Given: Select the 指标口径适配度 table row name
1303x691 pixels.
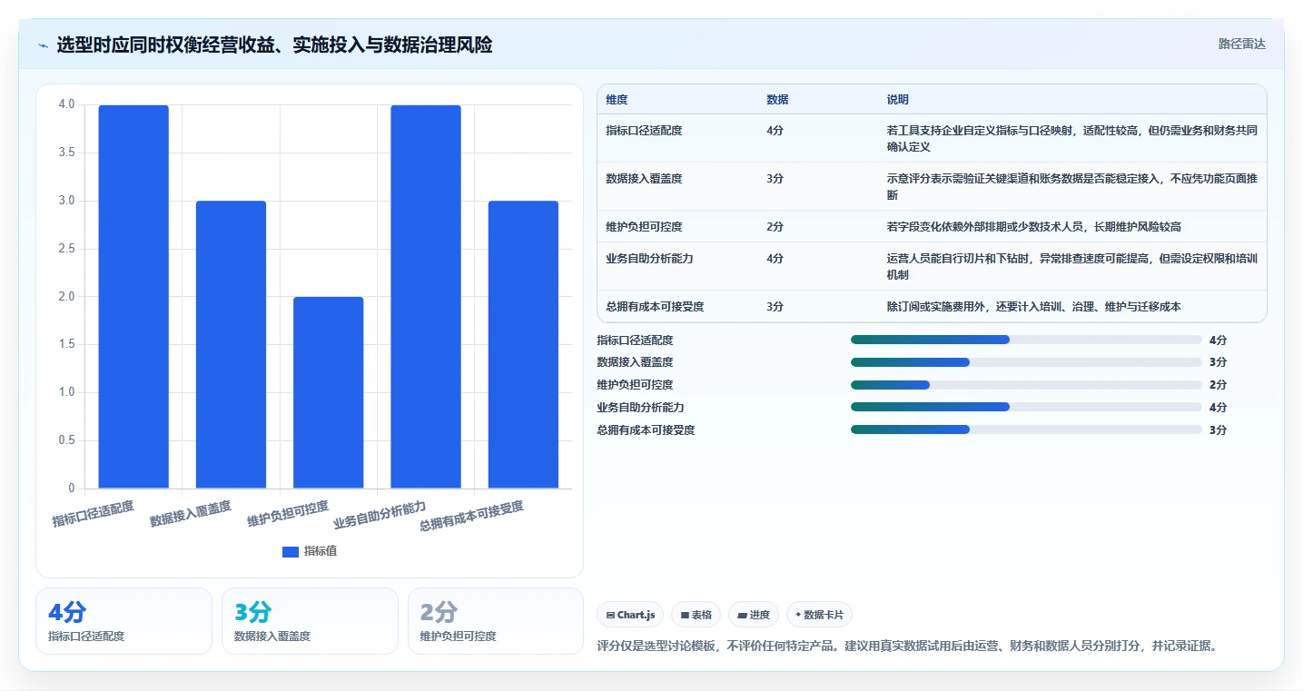Looking at the screenshot, I should click(x=644, y=131).
